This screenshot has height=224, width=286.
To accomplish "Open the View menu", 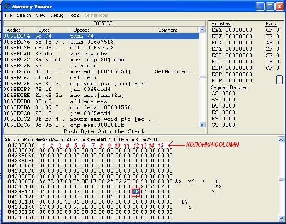I will pos(41,15).
